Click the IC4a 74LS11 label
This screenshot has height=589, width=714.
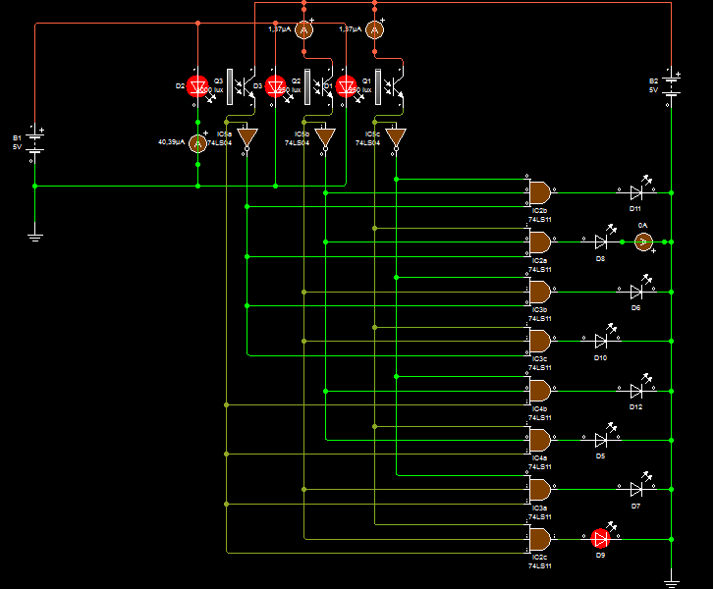[539, 462]
